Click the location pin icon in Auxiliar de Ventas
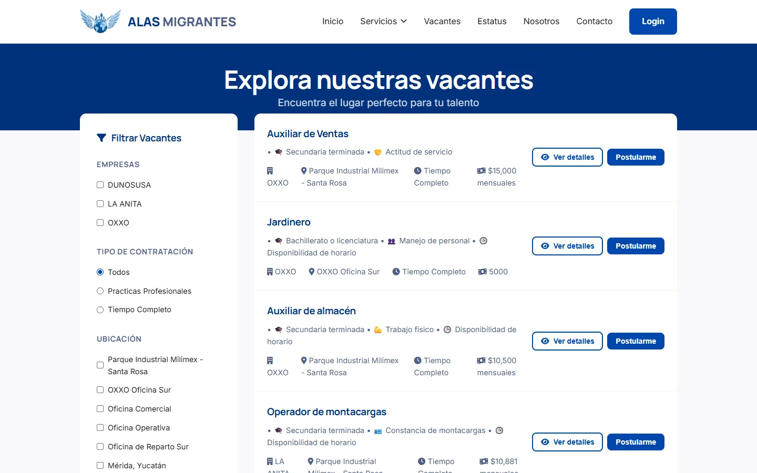Image resolution: width=757 pixels, height=473 pixels. (x=304, y=171)
